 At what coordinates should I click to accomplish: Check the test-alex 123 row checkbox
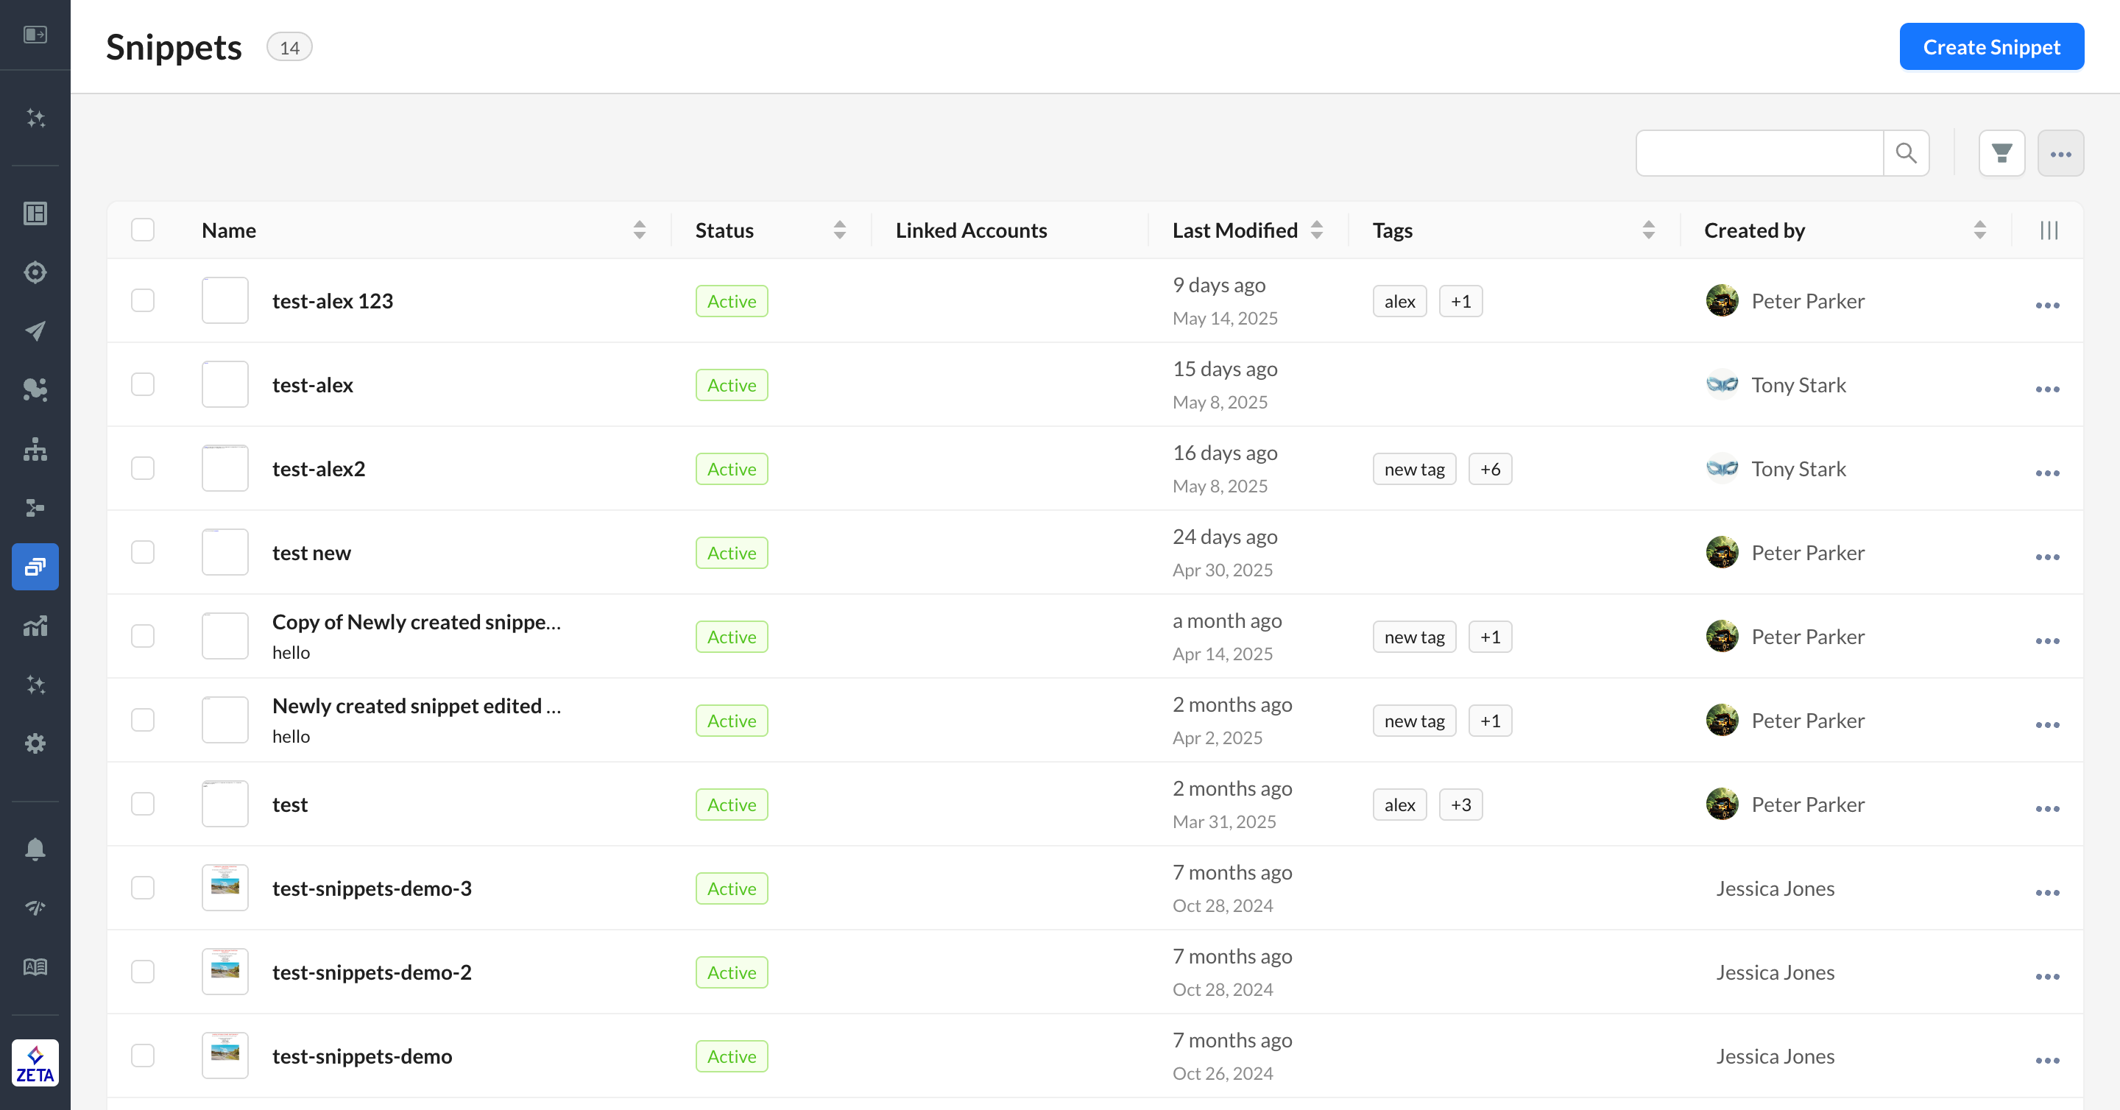pyautogui.click(x=142, y=300)
